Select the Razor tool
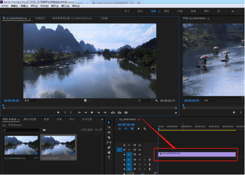The height and width of the screenshot is (175, 245). pos(109,137)
